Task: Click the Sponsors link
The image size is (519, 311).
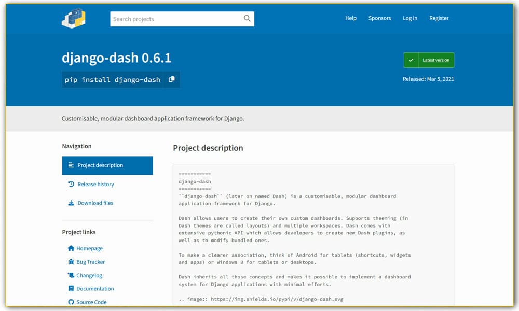Action: pos(379,18)
